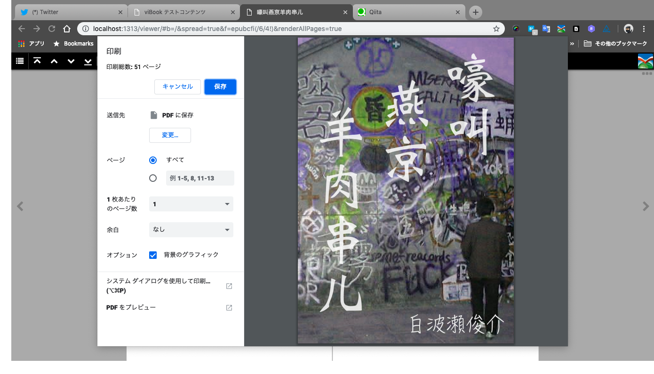Open the Google Translate extension
This screenshot has width=654, height=374.
point(546,29)
